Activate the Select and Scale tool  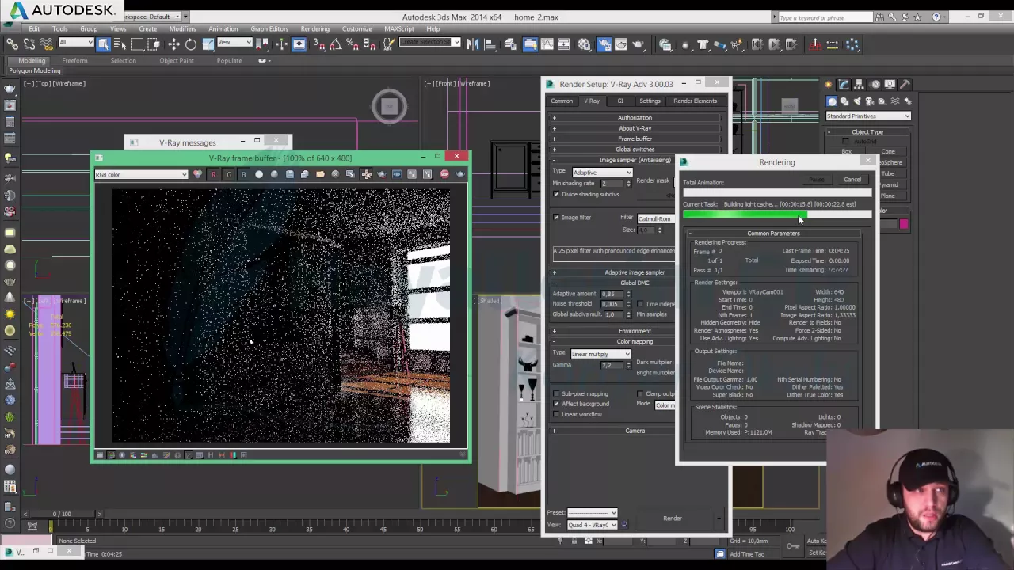tap(208, 44)
